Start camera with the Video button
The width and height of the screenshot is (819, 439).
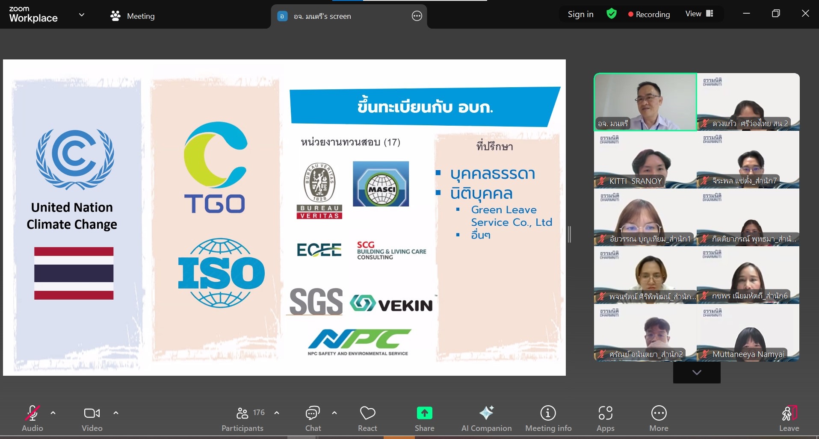pyautogui.click(x=92, y=418)
